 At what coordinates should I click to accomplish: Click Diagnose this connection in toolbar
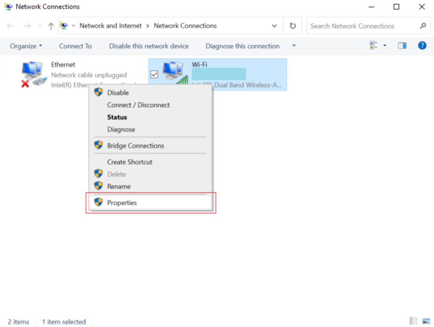click(x=242, y=46)
